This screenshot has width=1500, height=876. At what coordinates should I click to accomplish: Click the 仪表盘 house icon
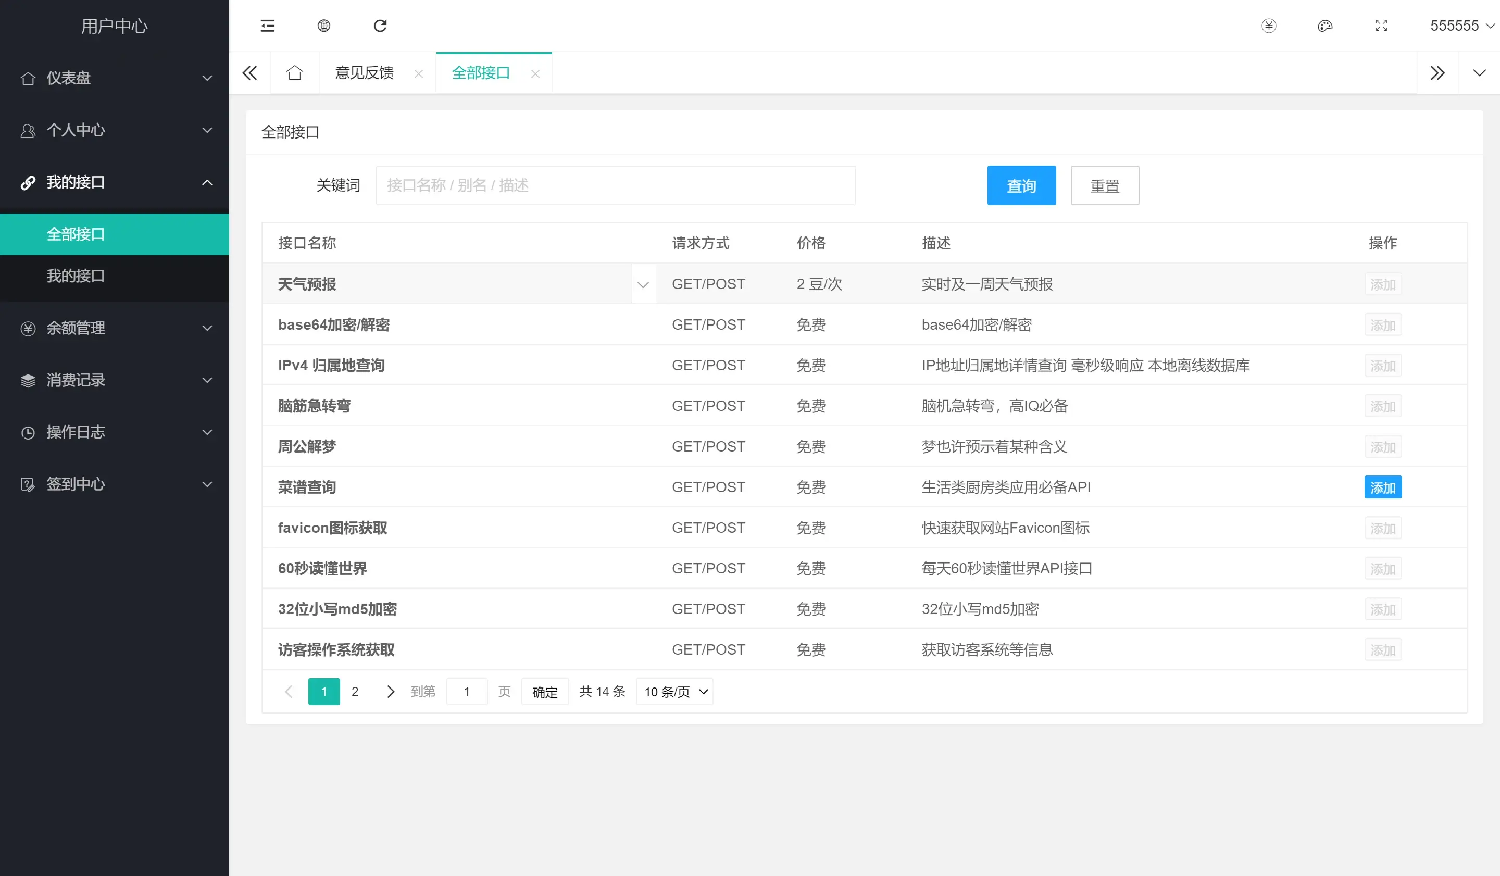point(28,78)
